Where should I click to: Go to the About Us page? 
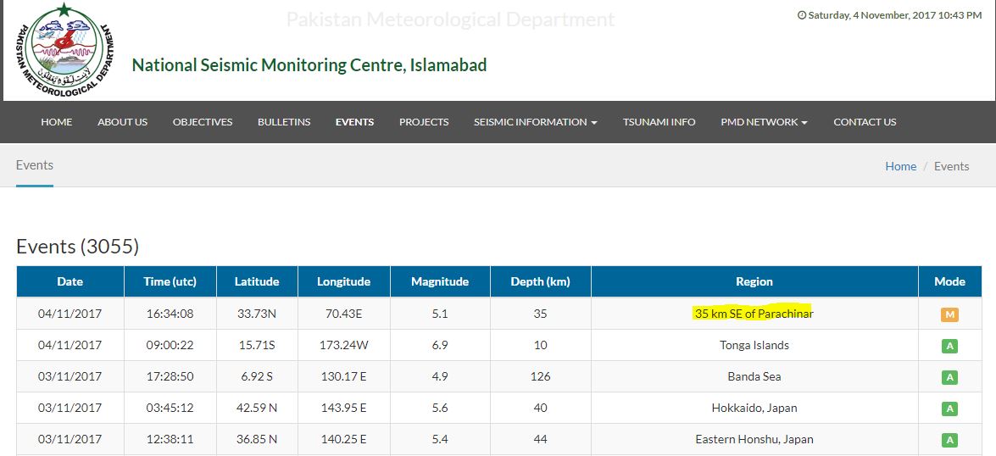(x=122, y=122)
